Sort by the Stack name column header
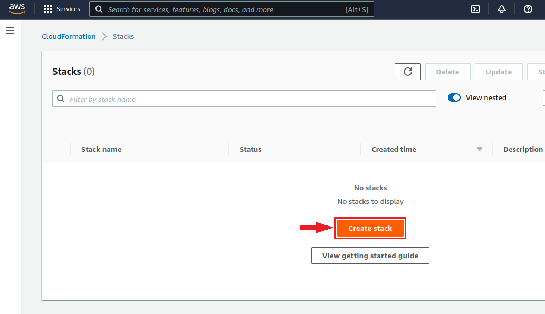The height and width of the screenshot is (314, 545). (101, 149)
